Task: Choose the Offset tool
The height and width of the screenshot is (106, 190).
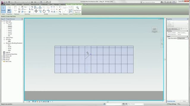Action: click(40, 7)
